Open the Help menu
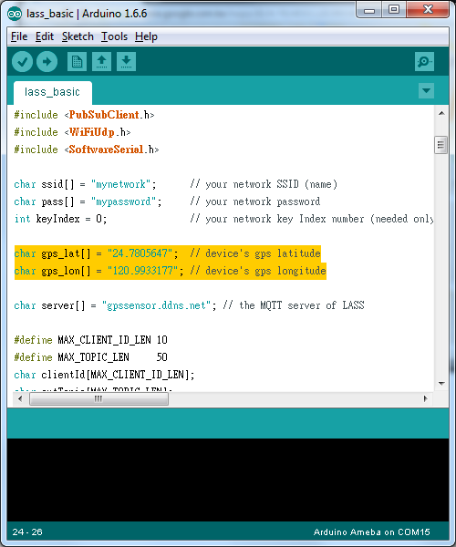The image size is (456, 547). [x=146, y=36]
